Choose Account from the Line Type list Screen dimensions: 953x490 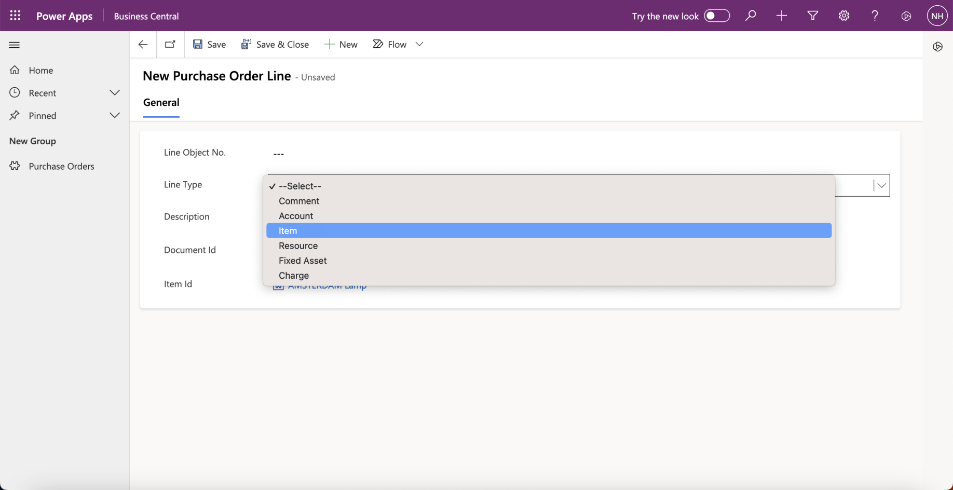(549, 216)
